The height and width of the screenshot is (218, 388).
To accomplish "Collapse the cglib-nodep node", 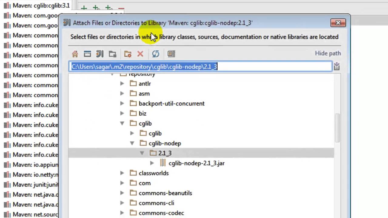I will 132,143.
